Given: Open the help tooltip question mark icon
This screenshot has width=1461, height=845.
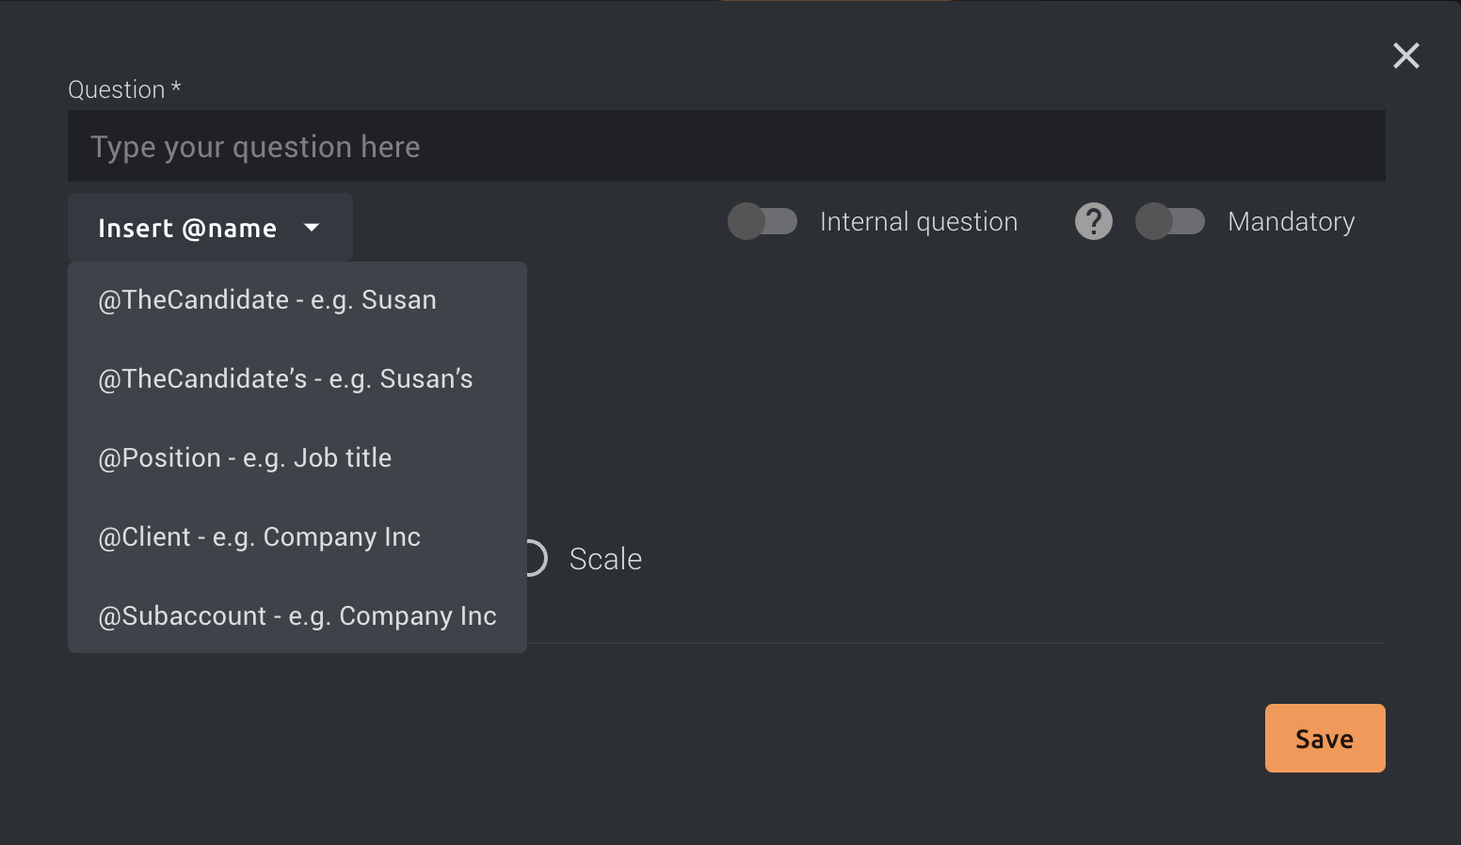Looking at the screenshot, I should [1093, 221].
